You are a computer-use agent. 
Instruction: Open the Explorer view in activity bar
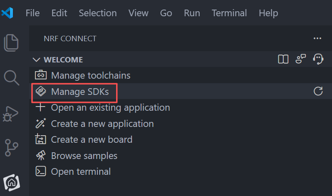tap(11, 42)
